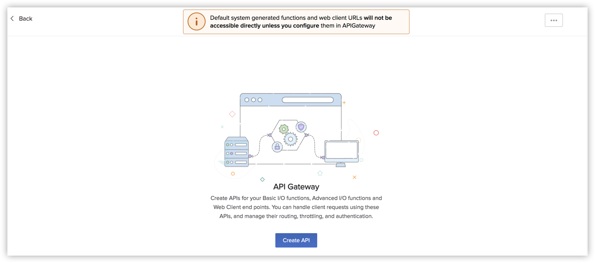
Task: Click the green gear icon
Action: point(284,129)
